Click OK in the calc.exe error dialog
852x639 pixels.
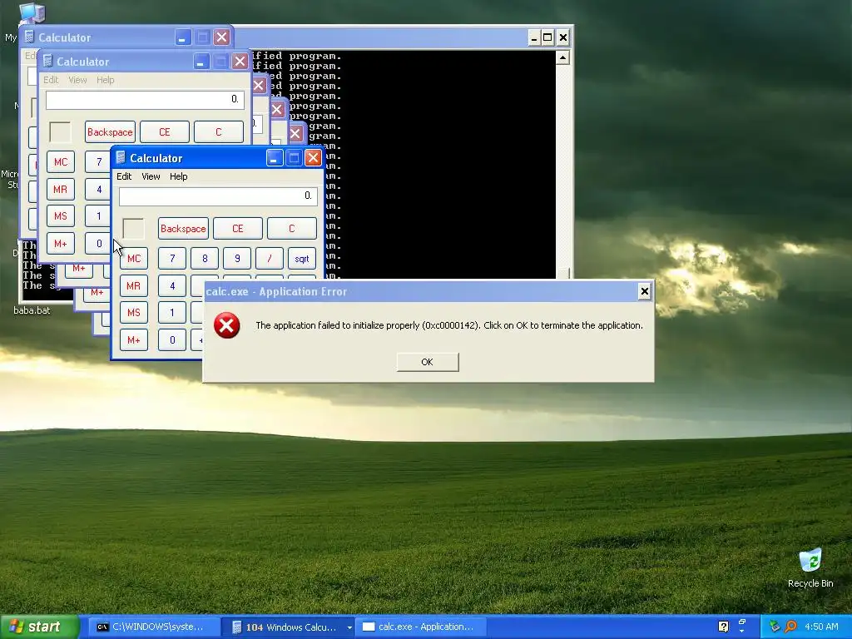[428, 362]
